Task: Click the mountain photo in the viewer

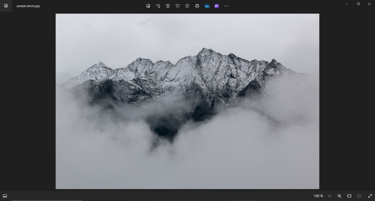Action: (x=187, y=102)
